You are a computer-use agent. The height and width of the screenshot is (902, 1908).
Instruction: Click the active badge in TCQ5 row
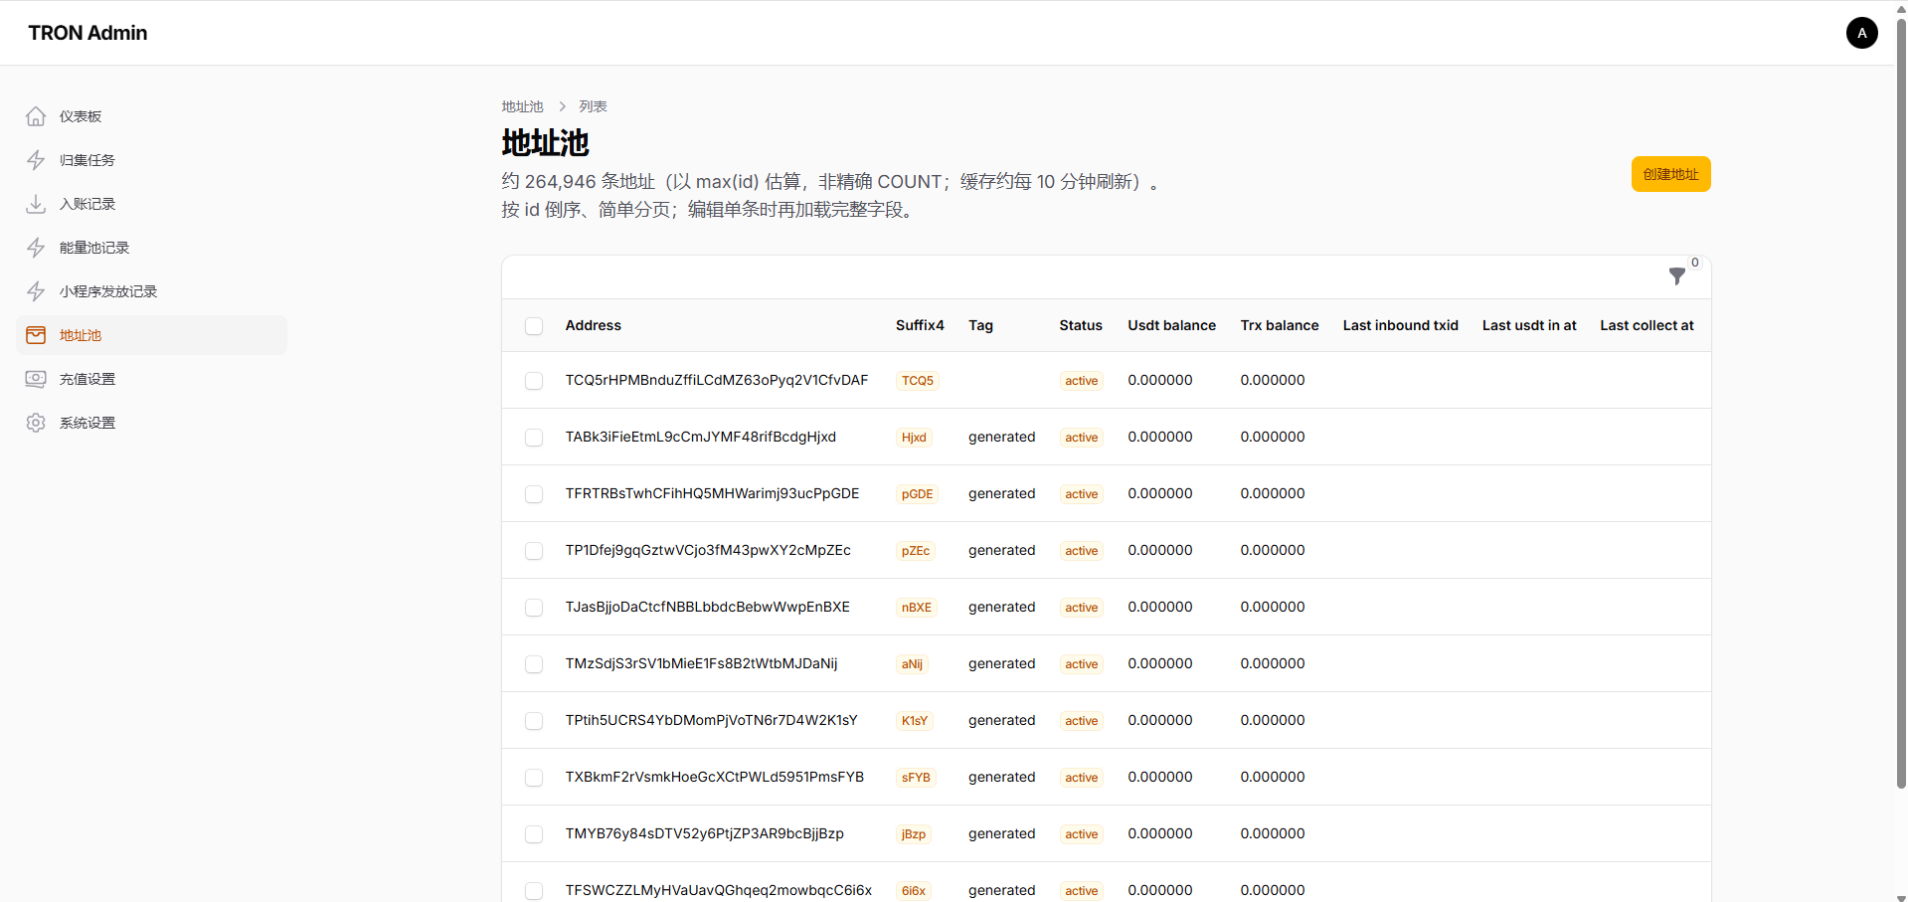1082,381
